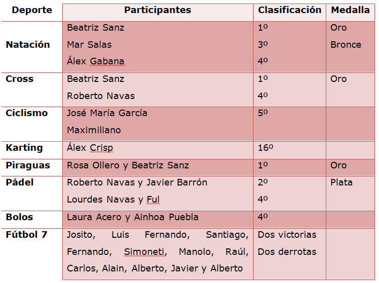Click the Bronce medal text

[345, 45]
